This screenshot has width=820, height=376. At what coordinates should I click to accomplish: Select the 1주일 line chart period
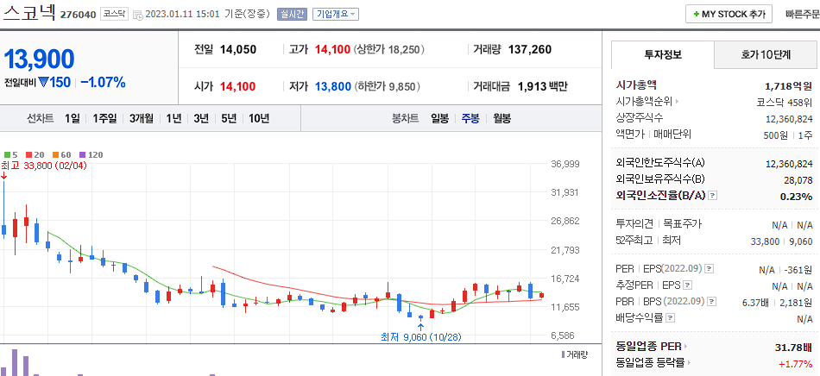click(104, 118)
